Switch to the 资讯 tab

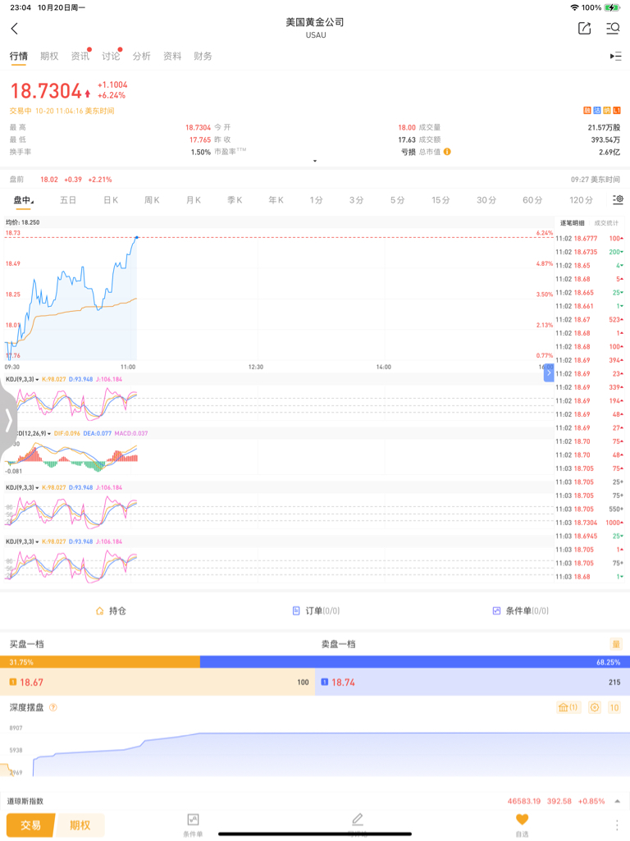tap(80, 57)
